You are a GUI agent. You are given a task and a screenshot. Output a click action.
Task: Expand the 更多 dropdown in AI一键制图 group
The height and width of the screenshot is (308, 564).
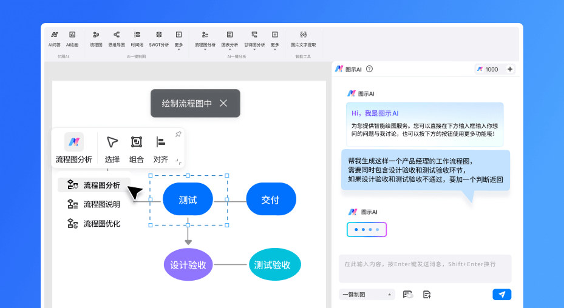point(178,40)
